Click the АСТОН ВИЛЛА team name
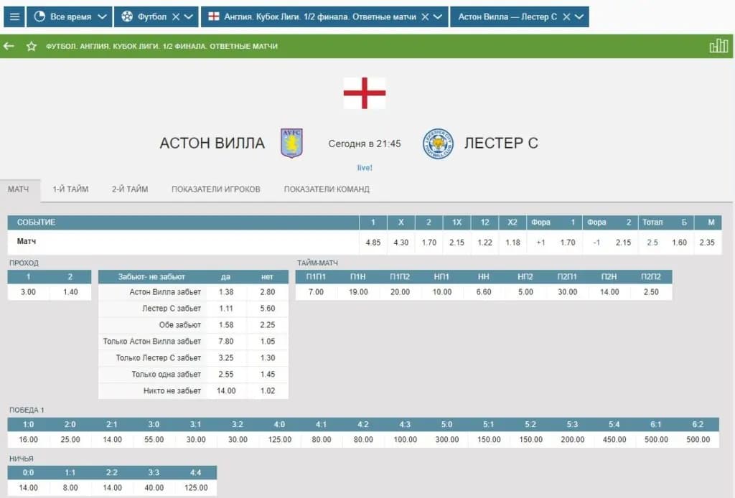Screen dimensions: 735x498 (212, 143)
